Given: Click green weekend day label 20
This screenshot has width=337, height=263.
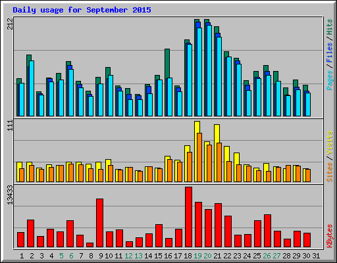Looking at the screenshot, I should [x=207, y=256].
